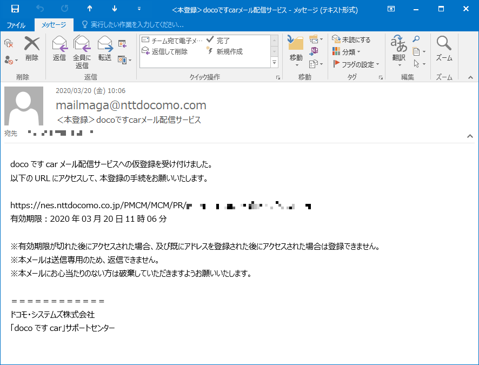This screenshot has width=479, height=365.
Task: Click the ※有効期限が切れた後に notice line
Action: coord(196,246)
